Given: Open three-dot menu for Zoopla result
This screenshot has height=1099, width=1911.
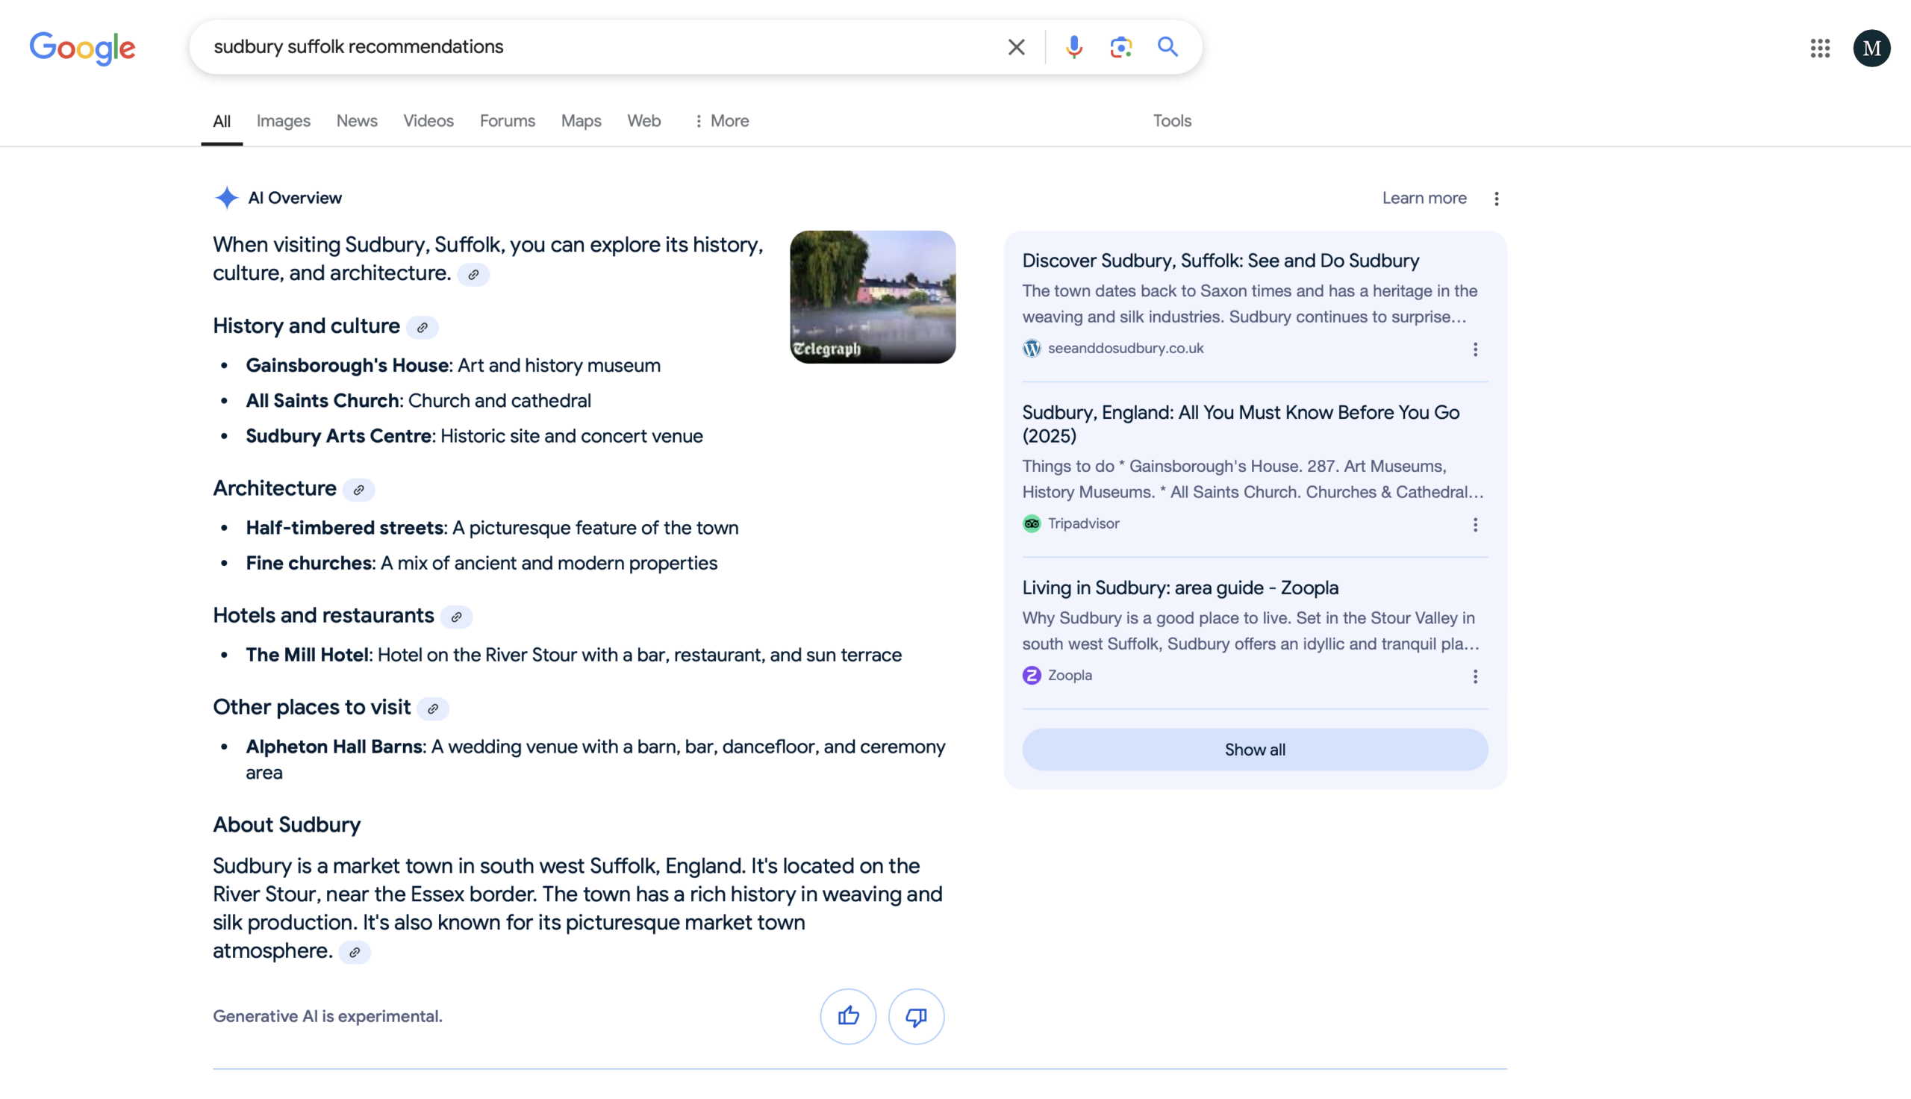Looking at the screenshot, I should (x=1475, y=677).
